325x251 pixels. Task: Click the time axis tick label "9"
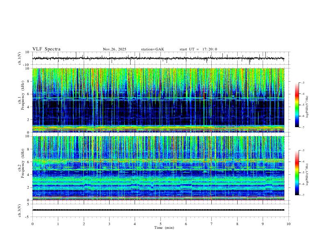[263, 224]
